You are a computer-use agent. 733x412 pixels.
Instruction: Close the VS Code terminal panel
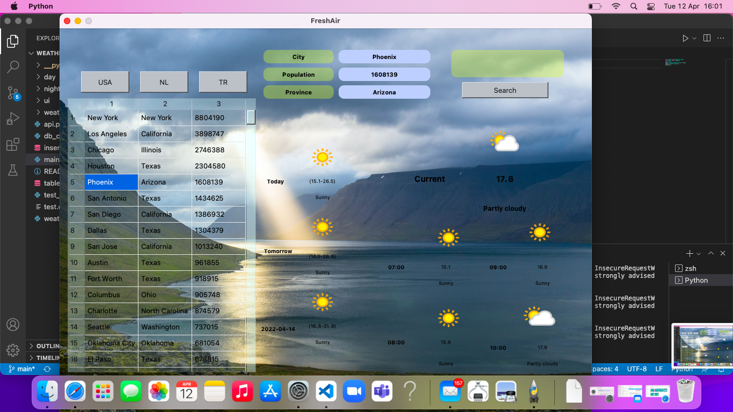pyautogui.click(x=723, y=253)
